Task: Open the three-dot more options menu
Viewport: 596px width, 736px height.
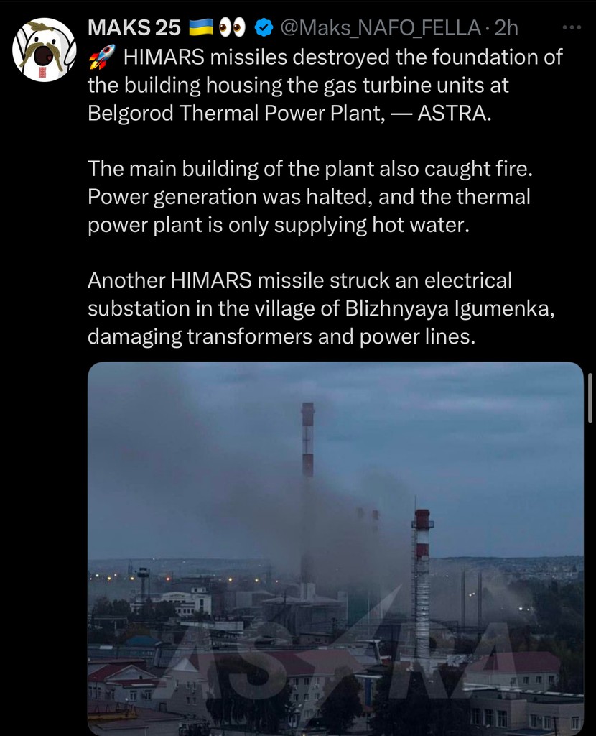Action: [x=572, y=28]
